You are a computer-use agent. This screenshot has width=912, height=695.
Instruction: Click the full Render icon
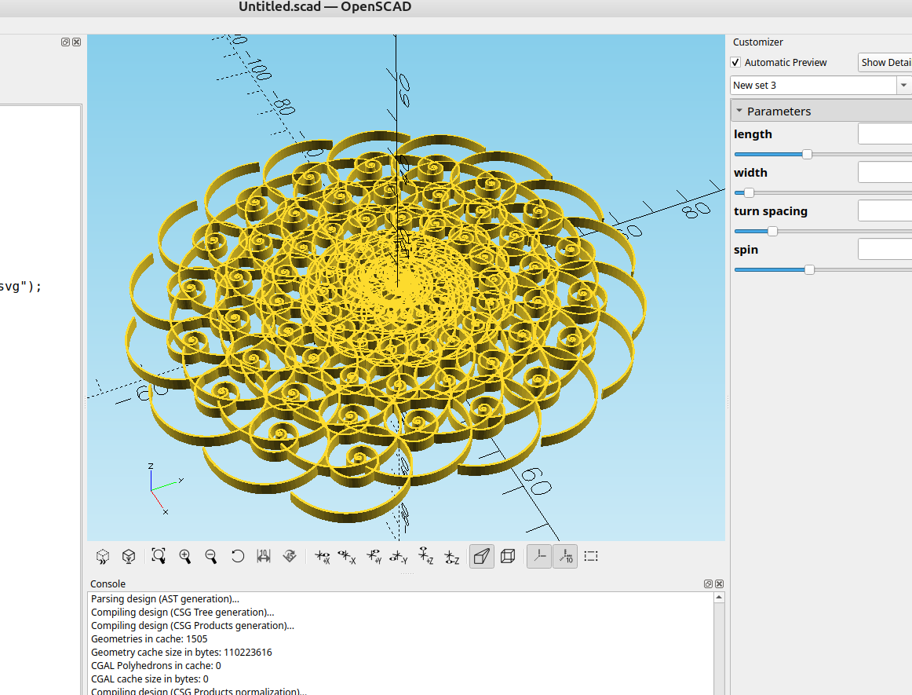coord(129,557)
